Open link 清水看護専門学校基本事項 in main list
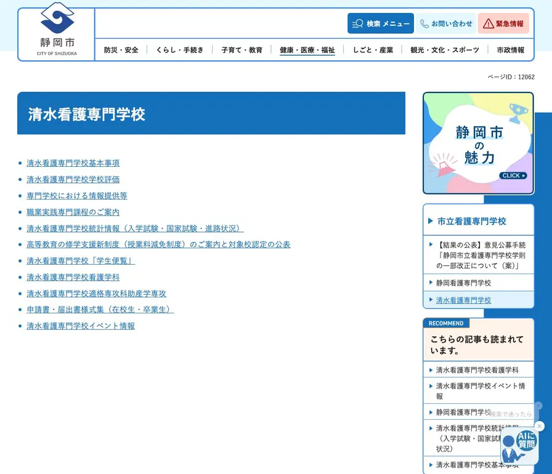552x474 pixels. [x=73, y=163]
